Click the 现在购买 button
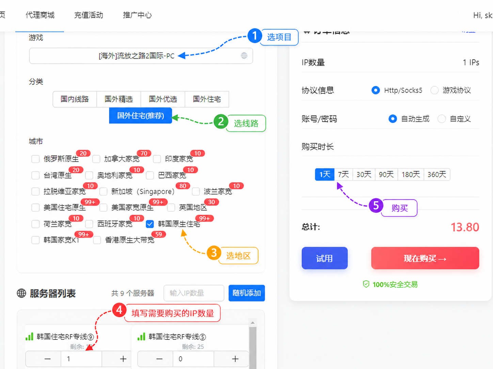Image resolution: width=493 pixels, height=369 pixels. coord(425,258)
